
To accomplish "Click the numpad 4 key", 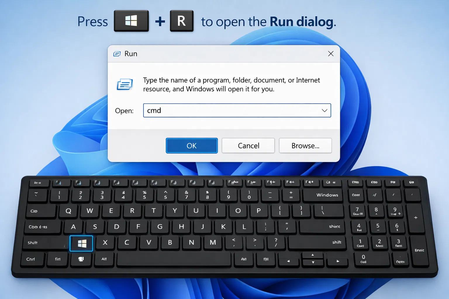I will tap(359, 227).
